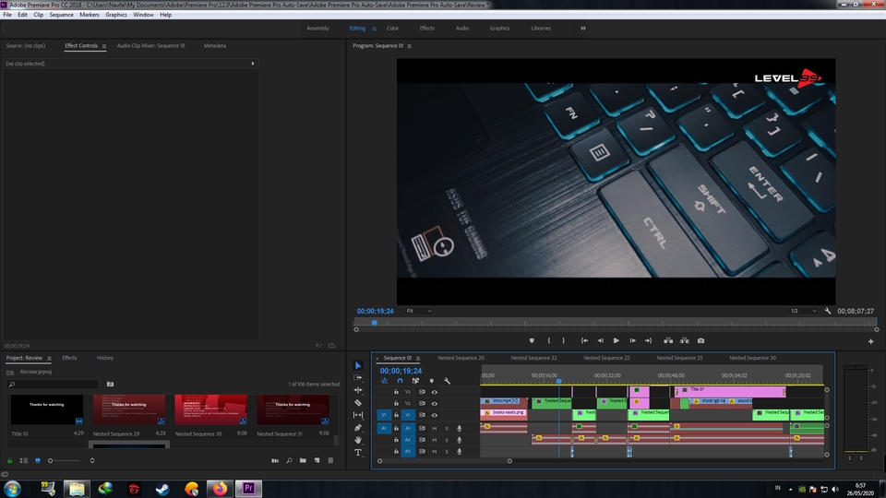Toggle V3 track output eye
The height and width of the screenshot is (498, 886).
(x=435, y=392)
